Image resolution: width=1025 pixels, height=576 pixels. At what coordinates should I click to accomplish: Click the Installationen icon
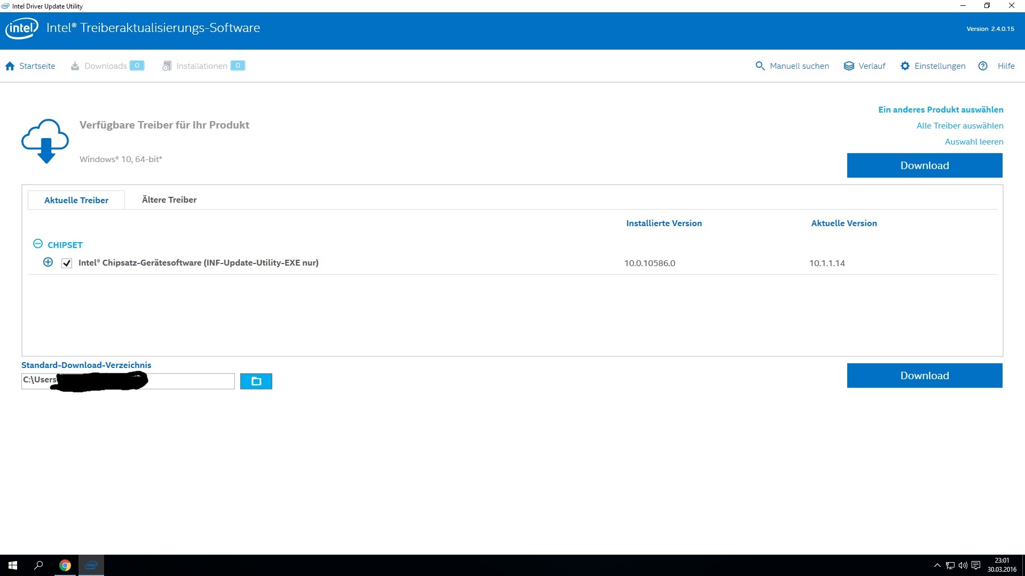[x=167, y=66]
